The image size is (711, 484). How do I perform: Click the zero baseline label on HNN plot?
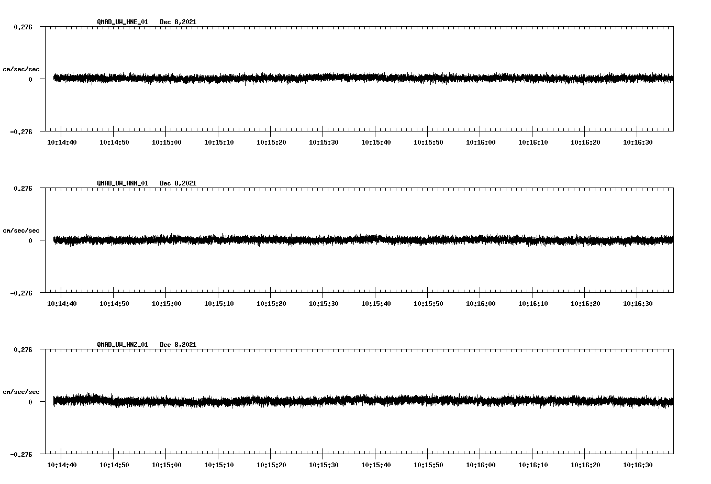click(x=30, y=240)
